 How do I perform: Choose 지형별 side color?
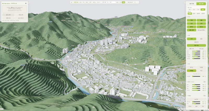(190, 14)
